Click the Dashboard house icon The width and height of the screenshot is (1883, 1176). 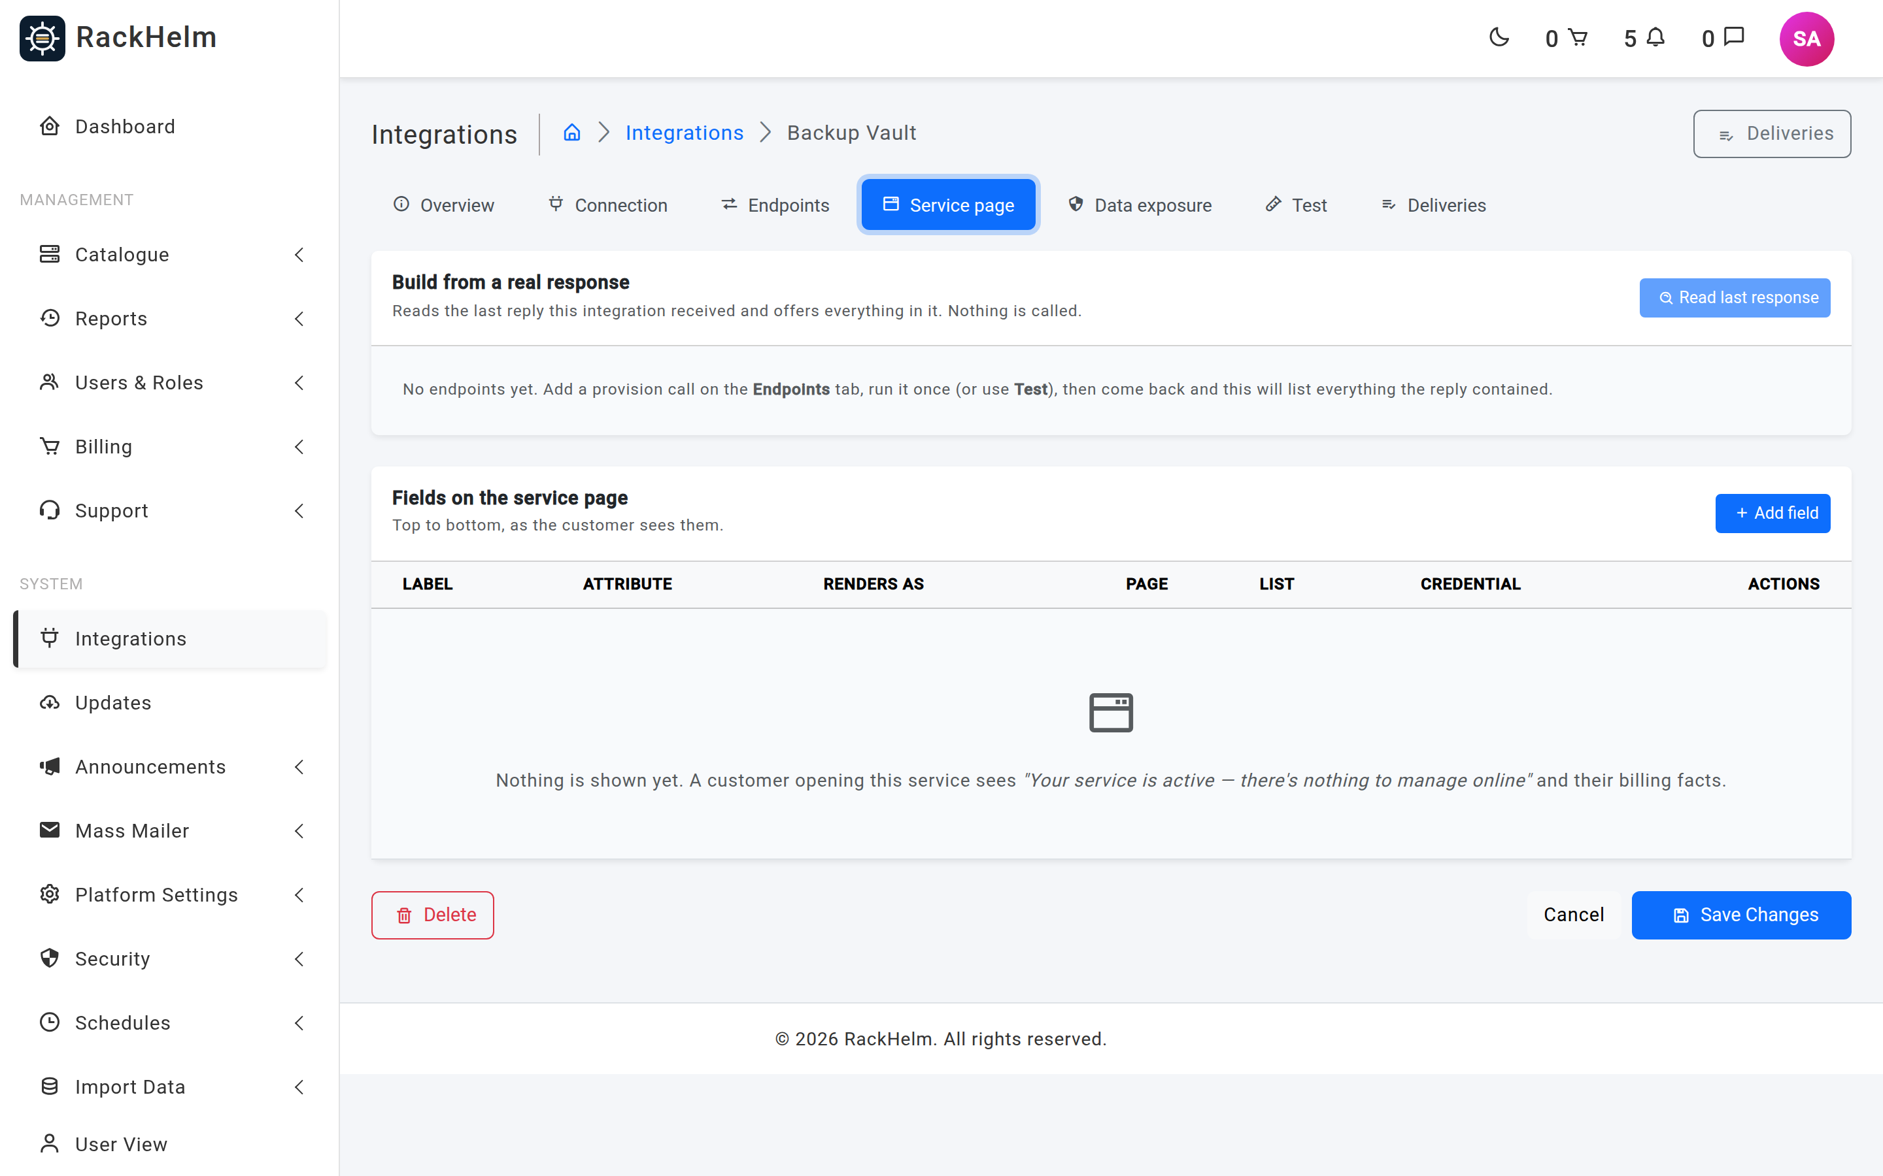(50, 126)
